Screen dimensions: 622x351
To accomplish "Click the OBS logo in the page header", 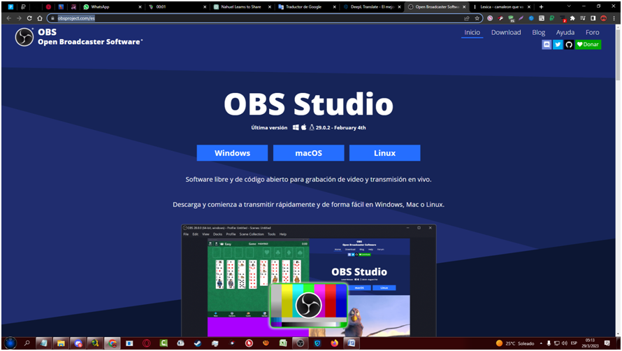I will click(x=24, y=37).
